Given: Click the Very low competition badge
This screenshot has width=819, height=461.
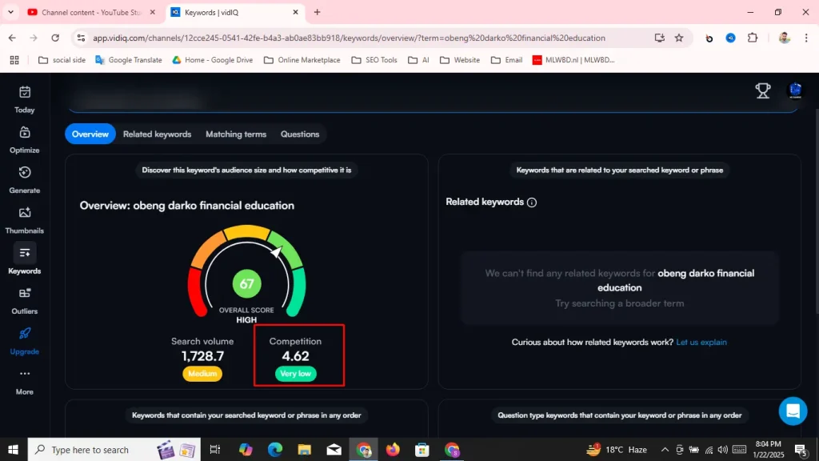Looking at the screenshot, I should [296, 373].
